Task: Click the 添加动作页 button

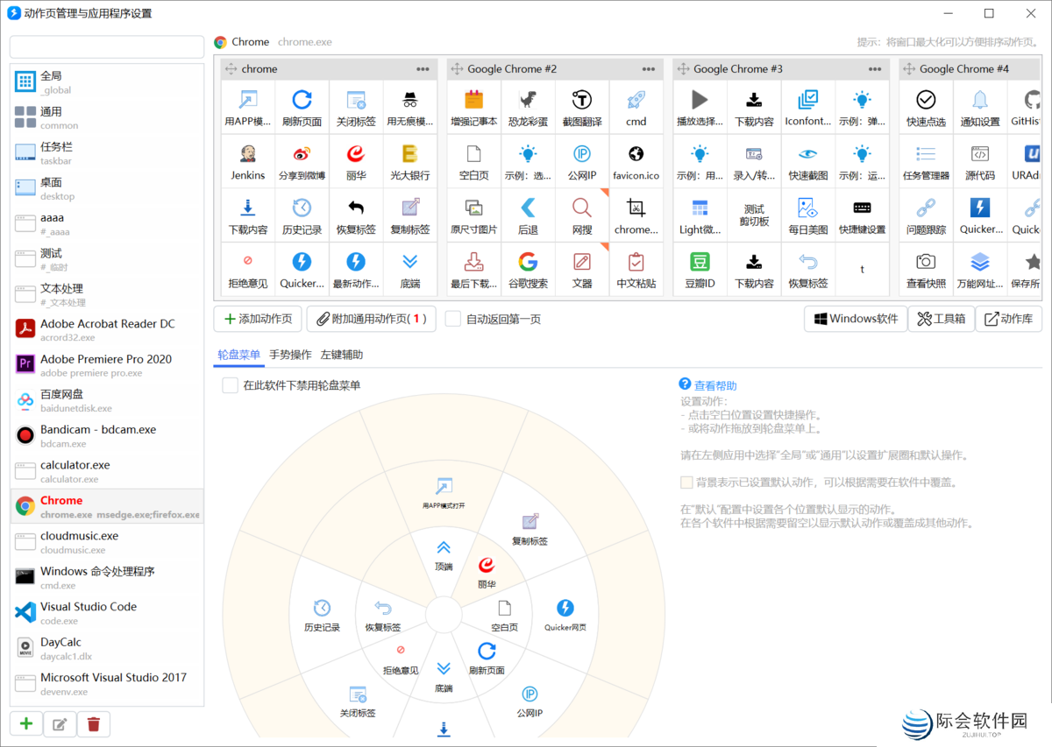Action: (x=257, y=319)
